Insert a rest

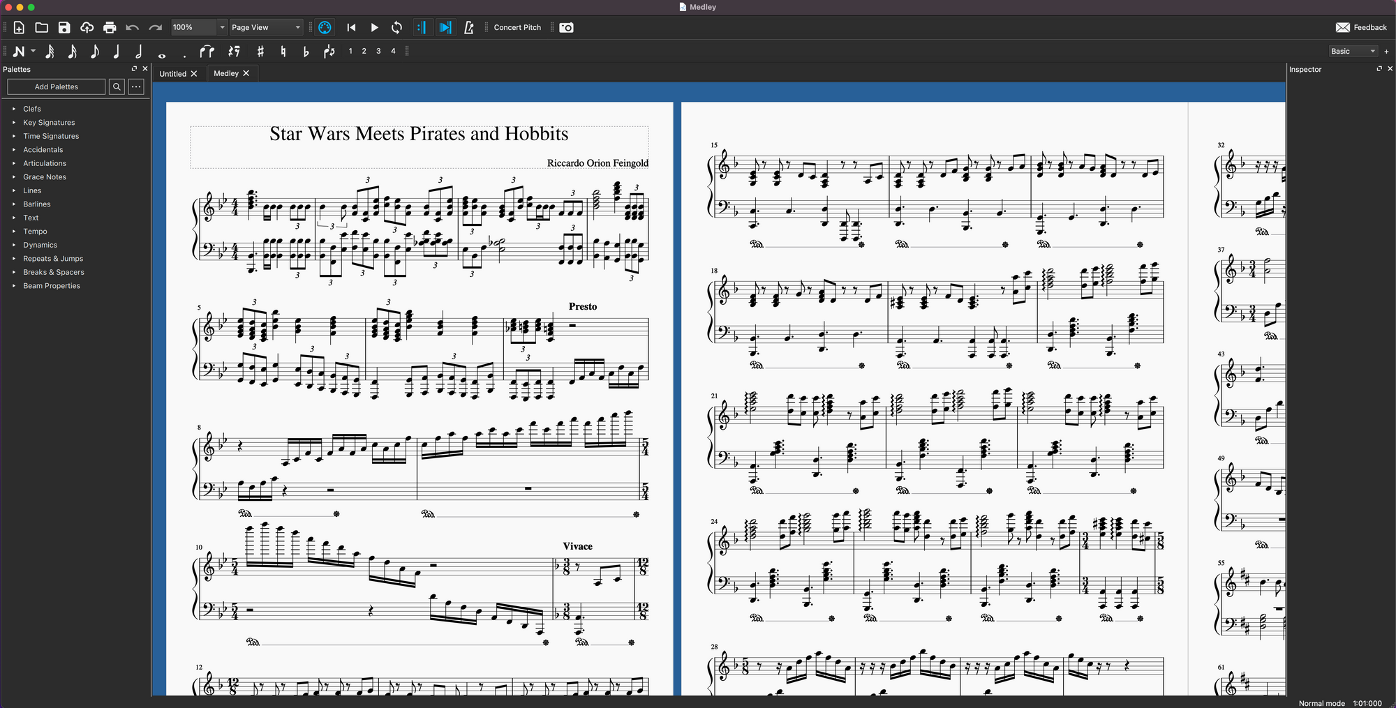235,51
